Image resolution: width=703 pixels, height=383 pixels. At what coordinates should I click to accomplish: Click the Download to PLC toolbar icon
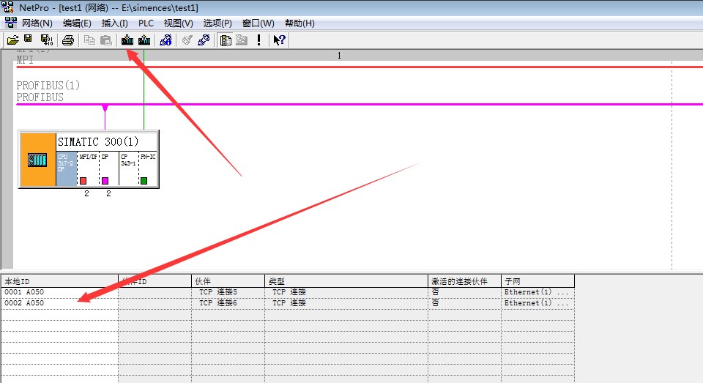point(127,40)
